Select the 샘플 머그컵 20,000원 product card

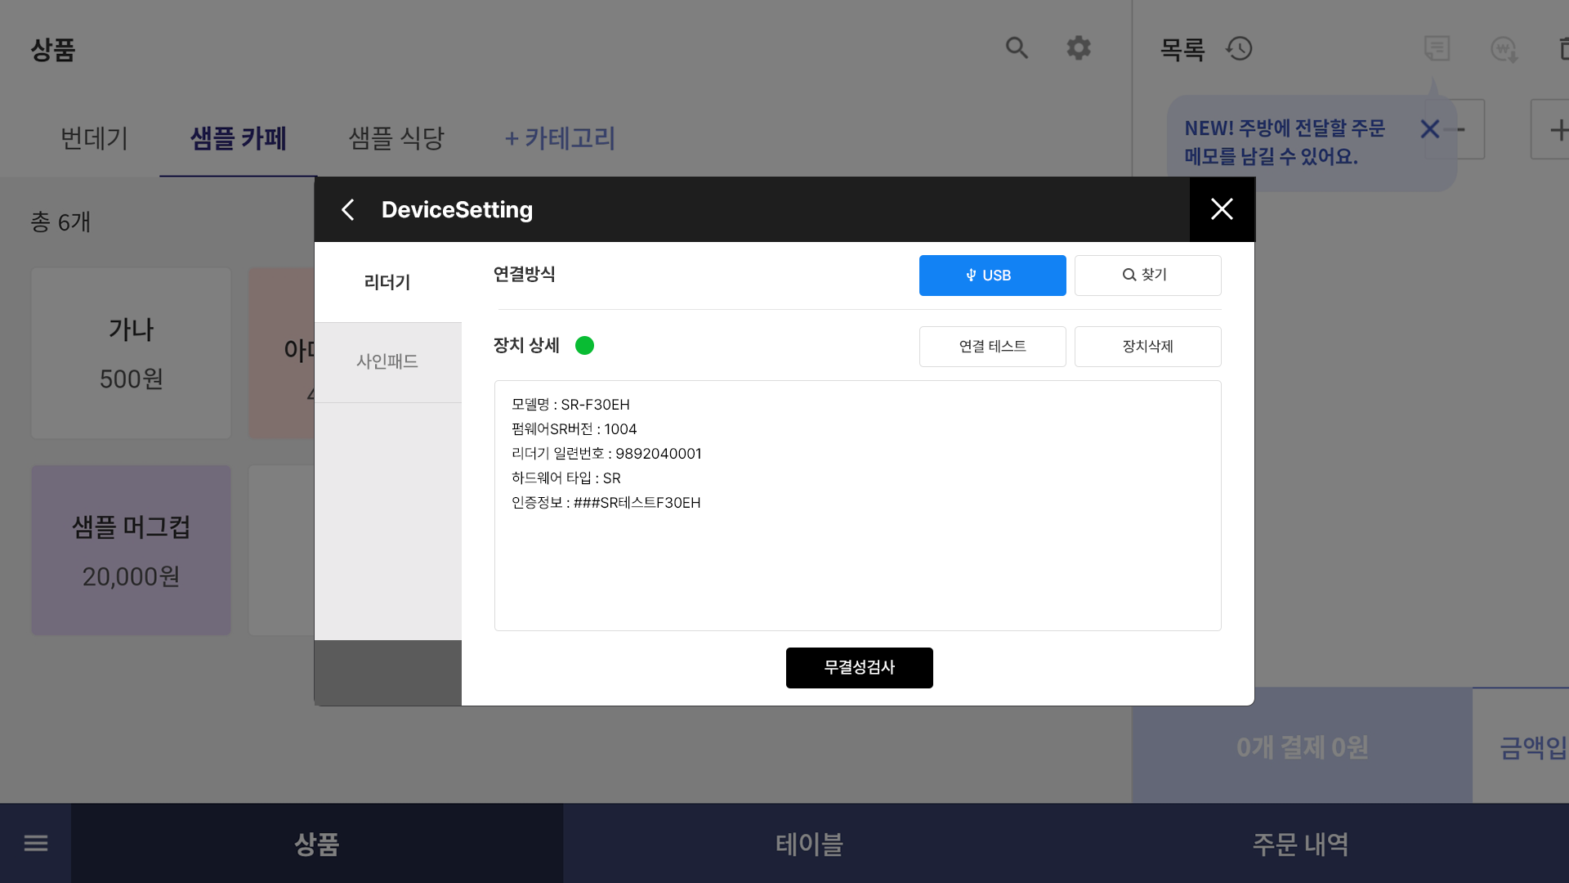click(131, 550)
